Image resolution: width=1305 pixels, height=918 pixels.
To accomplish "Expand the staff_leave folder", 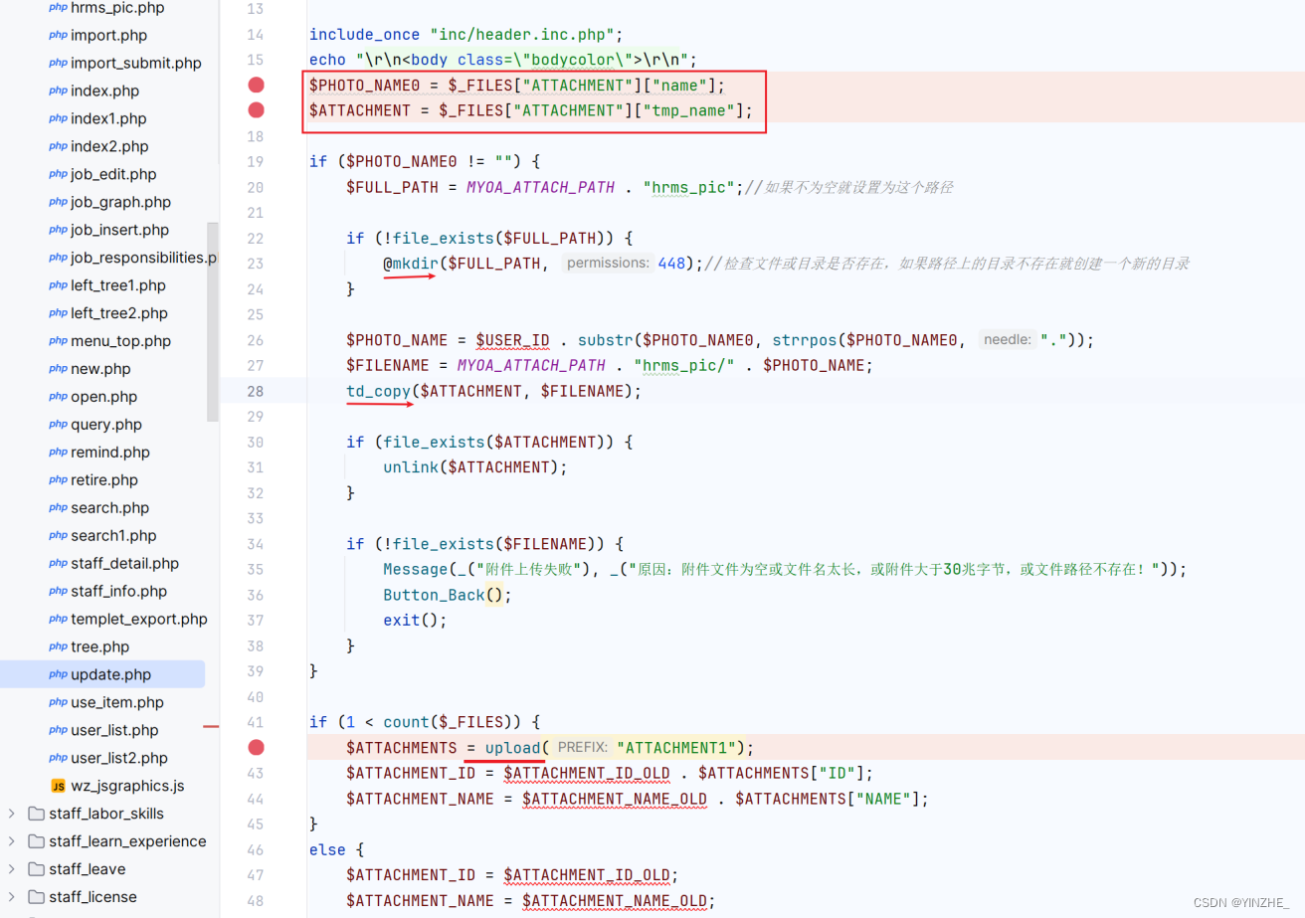I will click(12, 869).
